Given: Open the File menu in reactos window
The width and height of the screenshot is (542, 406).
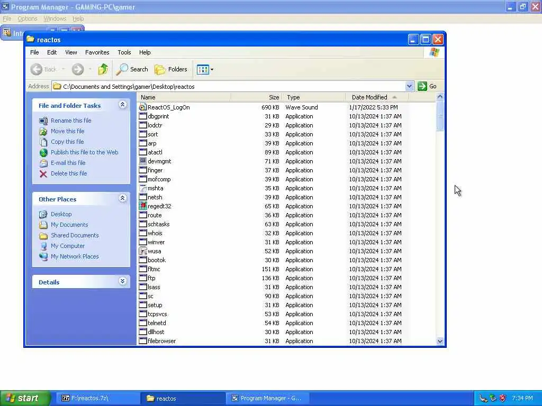Looking at the screenshot, I should (x=34, y=52).
